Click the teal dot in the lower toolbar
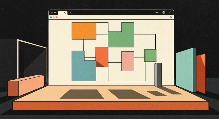This screenshot has height=119, width=219. pos(51,17)
